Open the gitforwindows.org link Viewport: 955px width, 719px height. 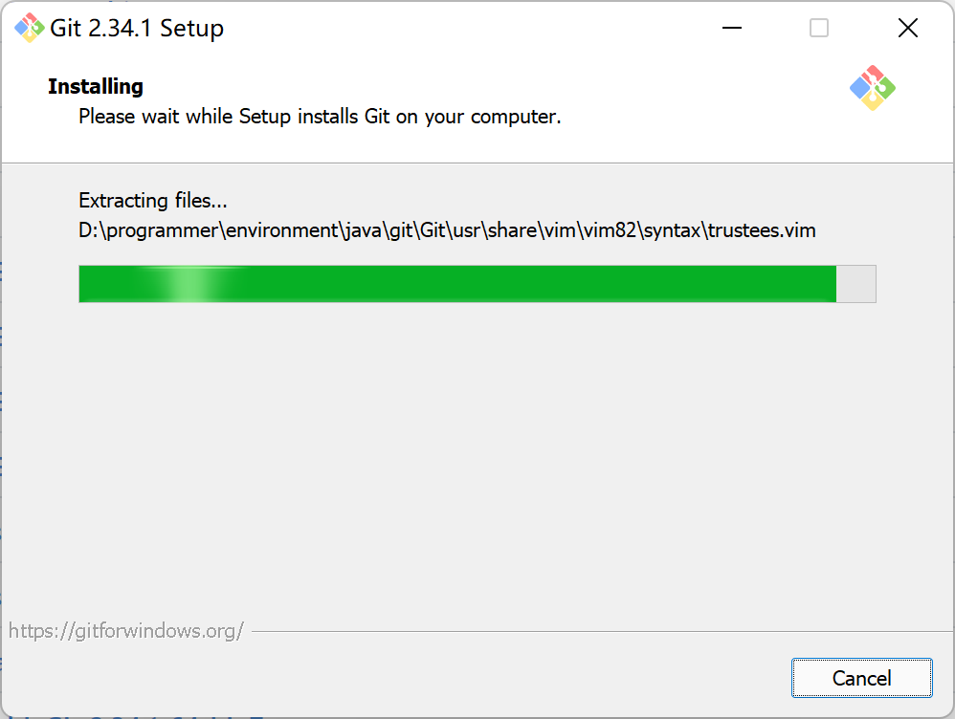coord(126,631)
